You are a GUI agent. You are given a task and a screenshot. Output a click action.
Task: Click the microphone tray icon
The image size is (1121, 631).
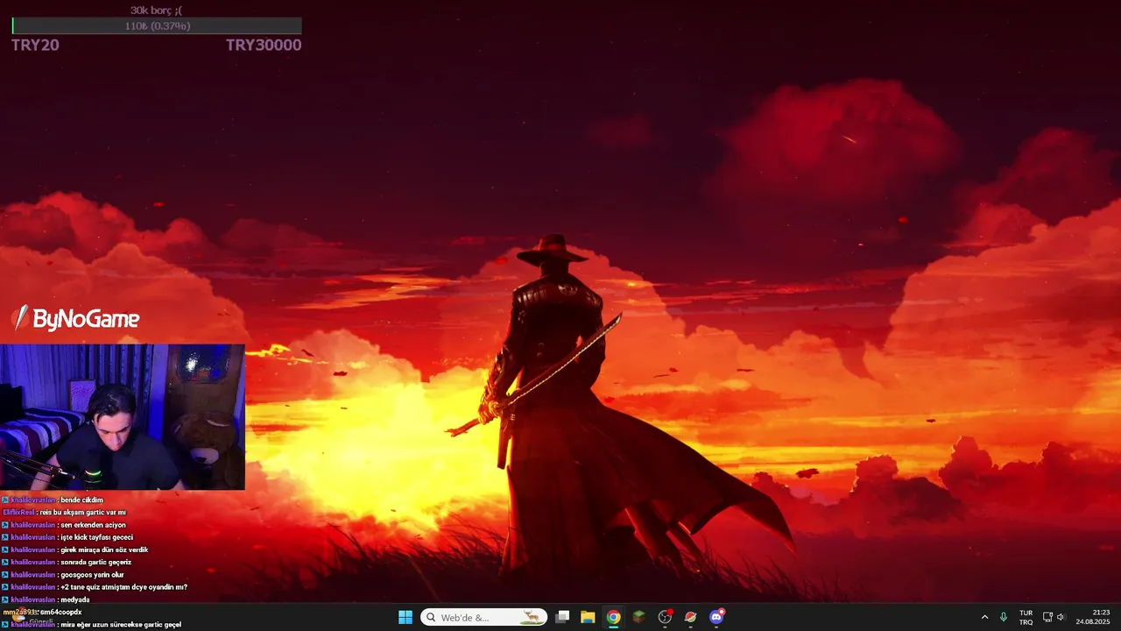[1004, 617]
